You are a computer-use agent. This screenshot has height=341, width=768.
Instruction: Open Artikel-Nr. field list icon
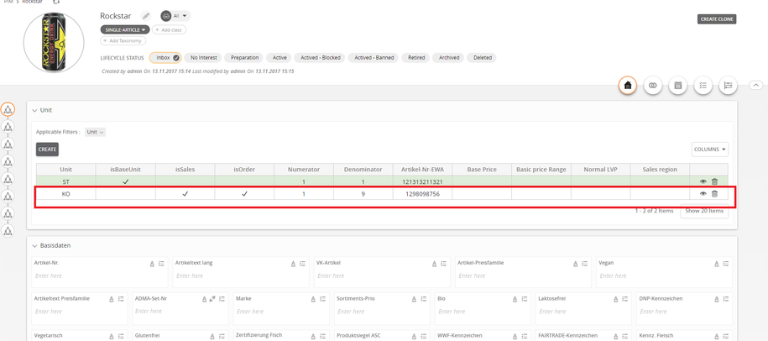coord(161,264)
